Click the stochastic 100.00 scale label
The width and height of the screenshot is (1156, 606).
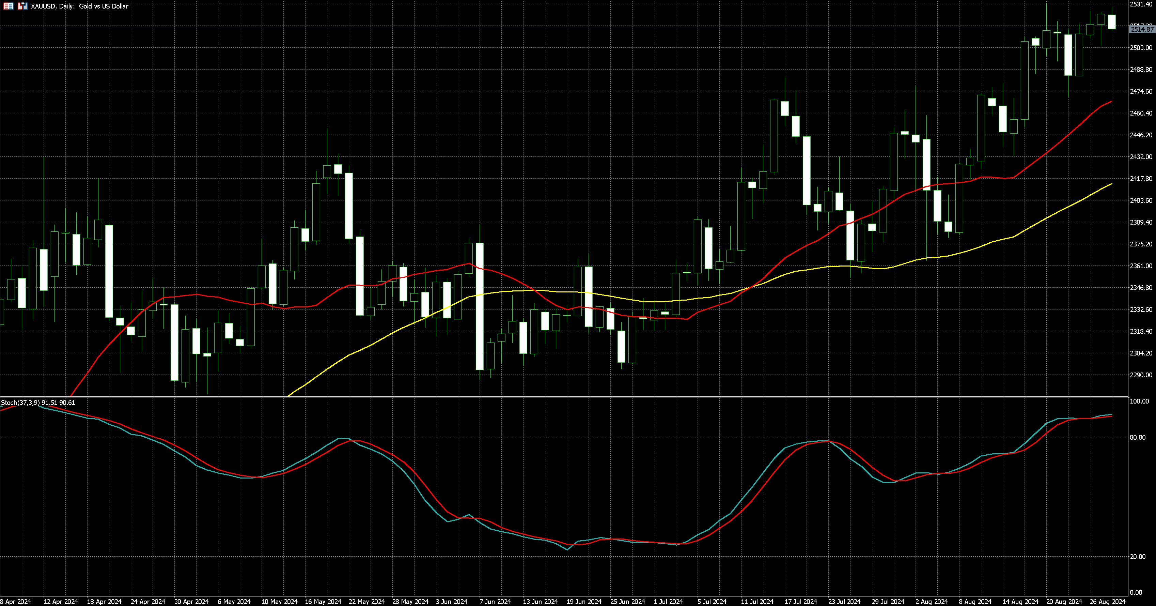coord(1139,401)
